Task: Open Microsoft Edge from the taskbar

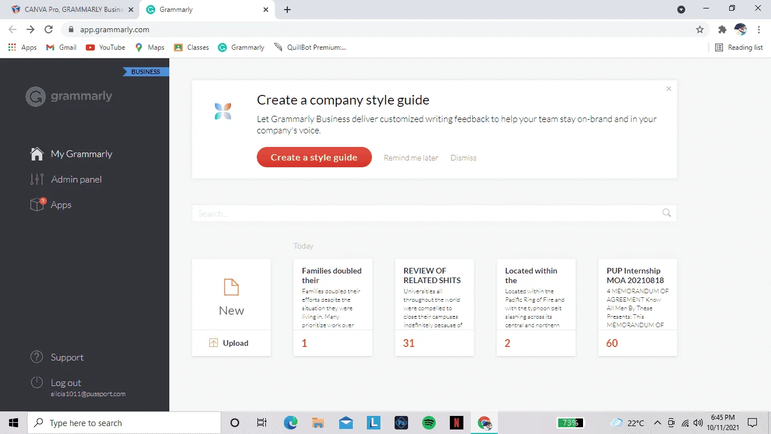Action: pyautogui.click(x=291, y=423)
